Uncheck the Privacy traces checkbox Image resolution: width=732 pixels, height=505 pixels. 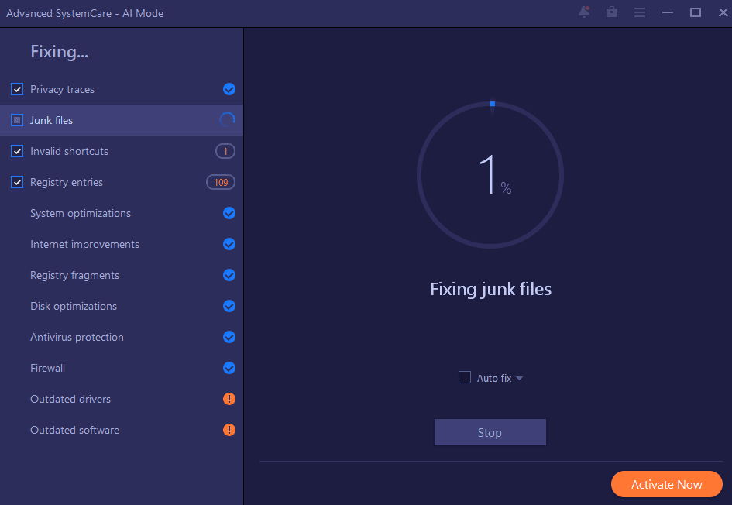coord(17,89)
